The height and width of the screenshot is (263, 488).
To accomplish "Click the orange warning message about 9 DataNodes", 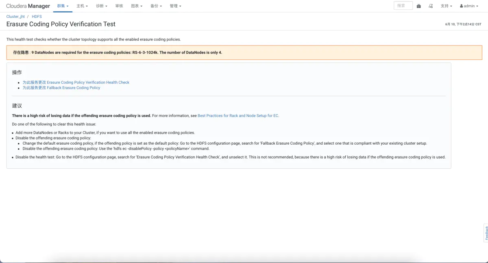I will [244, 52].
